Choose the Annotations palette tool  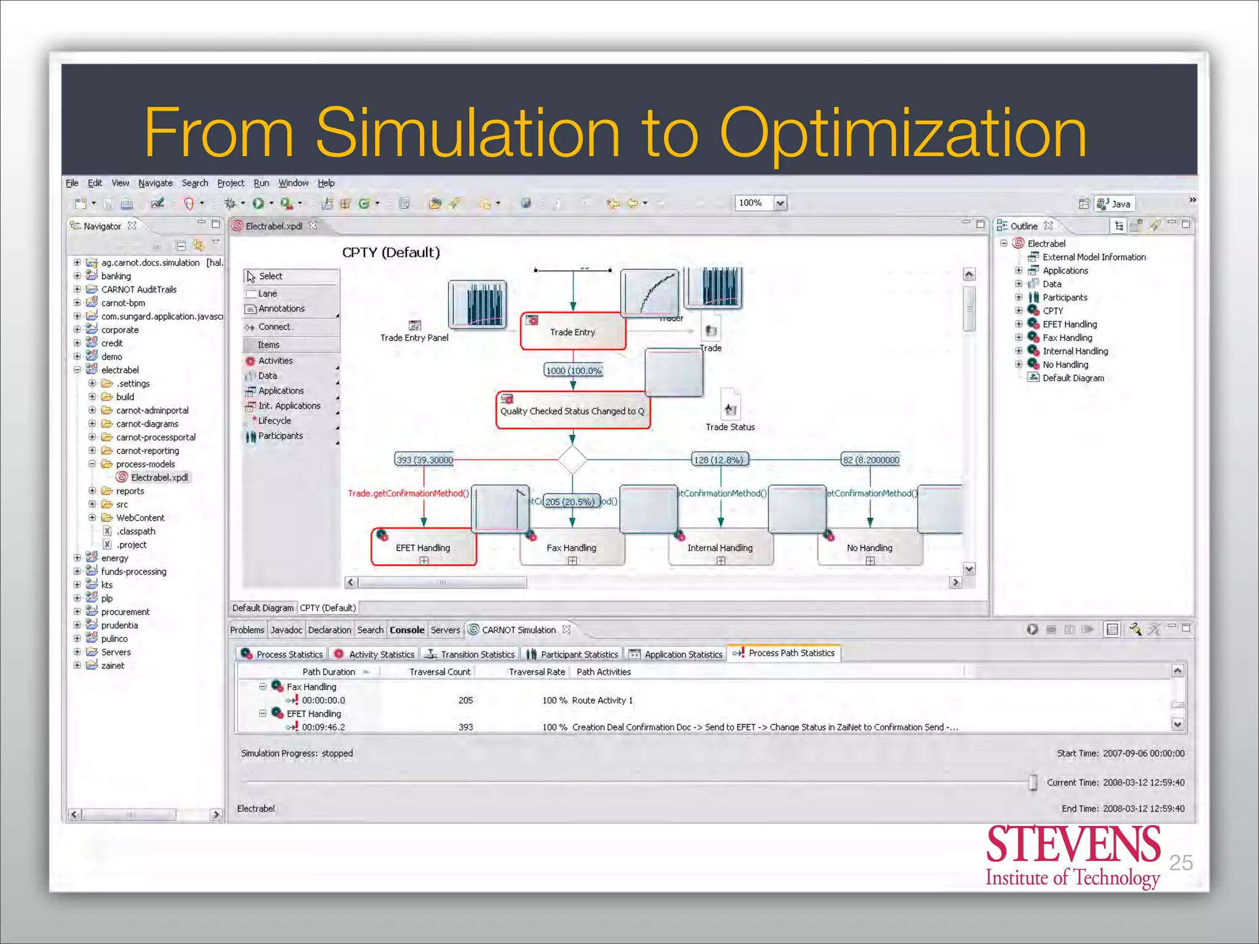point(291,309)
